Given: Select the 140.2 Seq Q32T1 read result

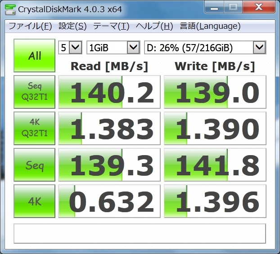Looking at the screenshot, I should pyautogui.click(x=109, y=92).
